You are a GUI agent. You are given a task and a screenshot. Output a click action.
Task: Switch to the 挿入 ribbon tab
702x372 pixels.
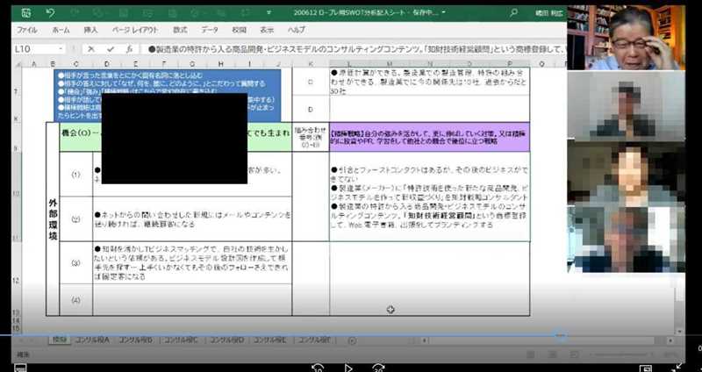coord(91,30)
